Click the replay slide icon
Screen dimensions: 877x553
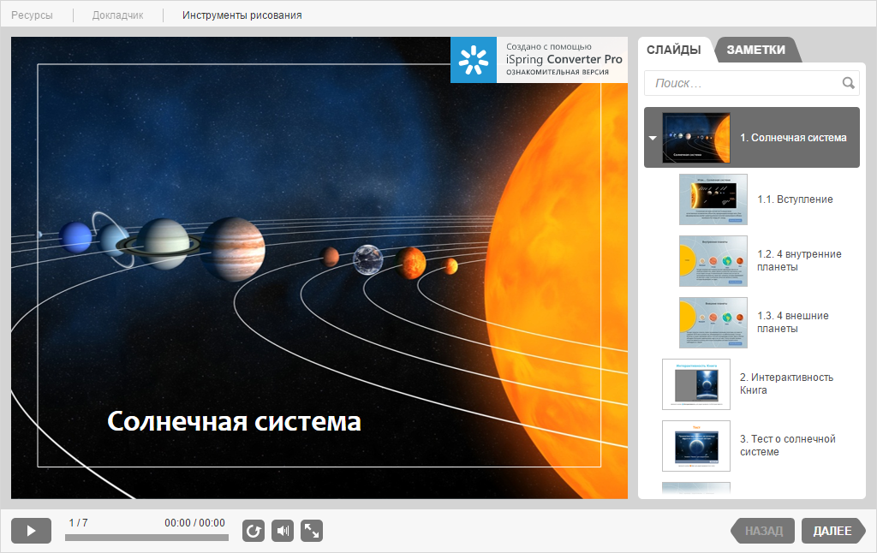click(x=254, y=531)
